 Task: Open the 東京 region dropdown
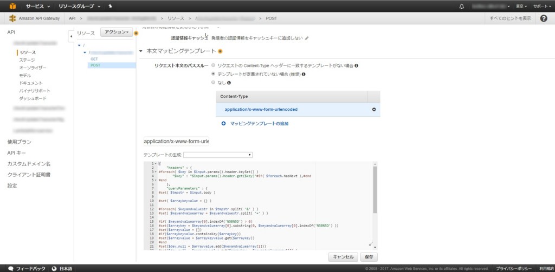pyautogui.click(x=521, y=6)
